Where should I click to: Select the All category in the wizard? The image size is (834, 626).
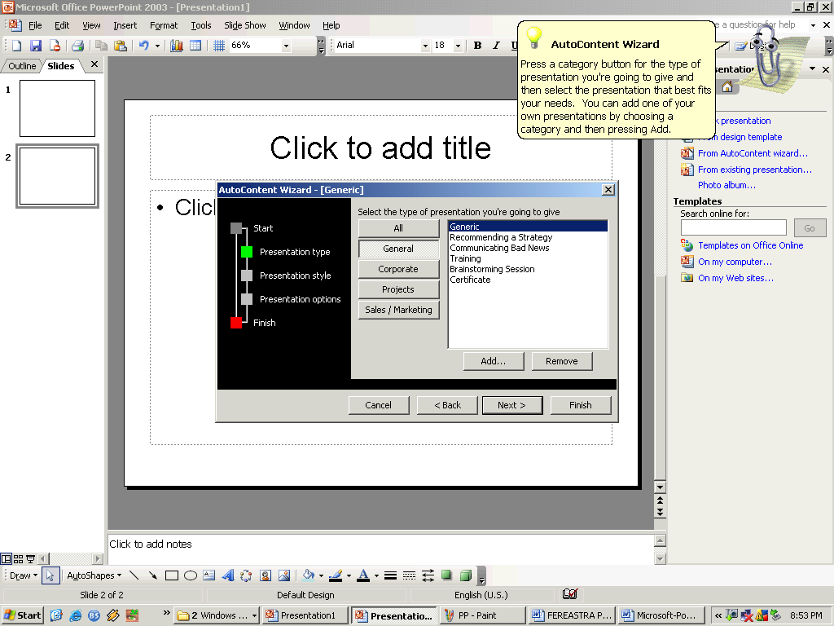(398, 228)
